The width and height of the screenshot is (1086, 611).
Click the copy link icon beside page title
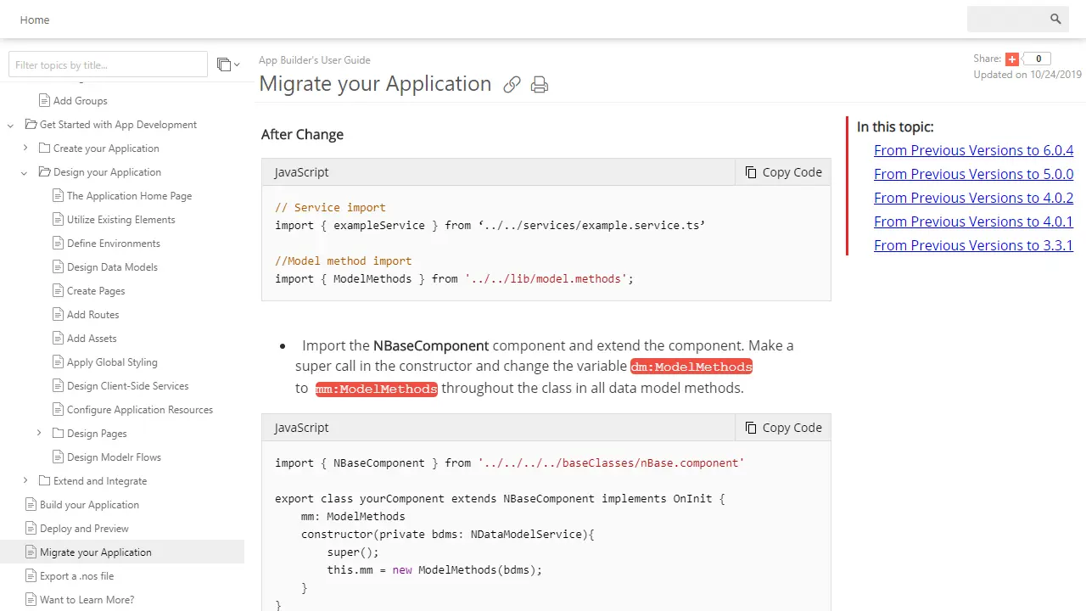(512, 85)
